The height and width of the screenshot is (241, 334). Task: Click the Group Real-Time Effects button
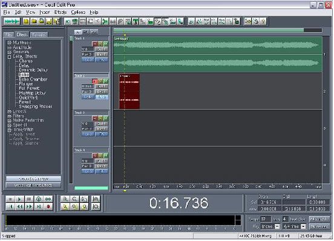(x=33, y=185)
